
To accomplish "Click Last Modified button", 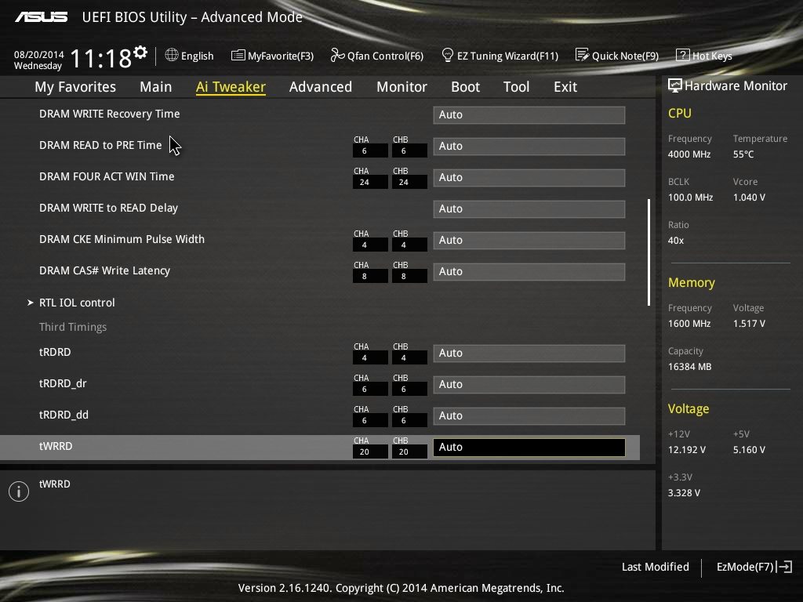I will tap(655, 567).
